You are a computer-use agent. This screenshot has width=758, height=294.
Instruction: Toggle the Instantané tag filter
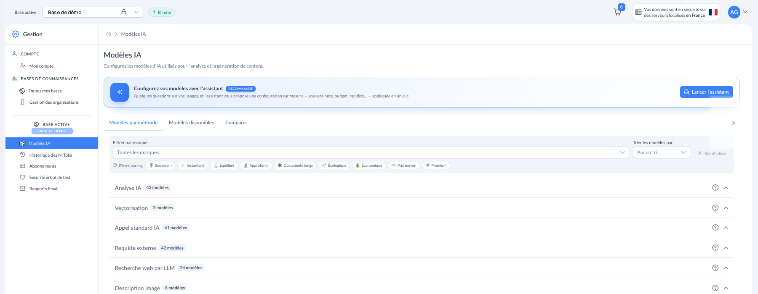193,165
